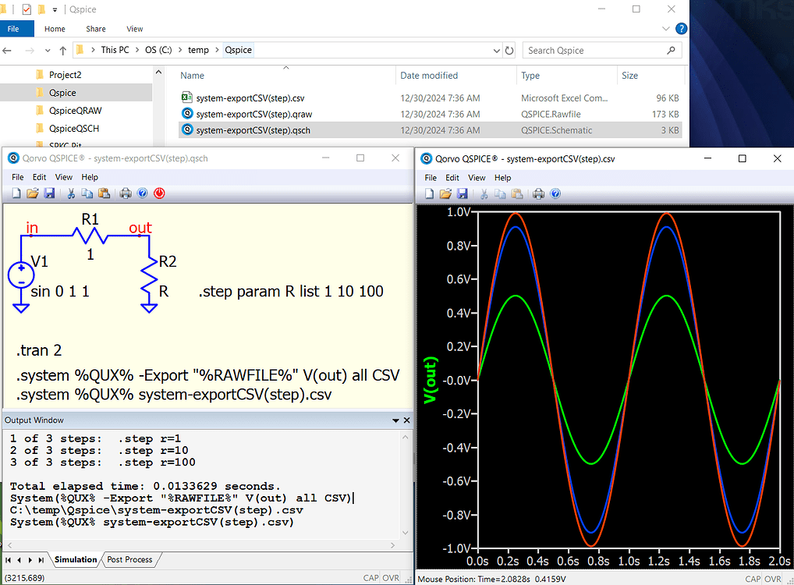
Task: Print the schematic via the printer icon
Action: pos(125,193)
